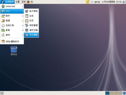Screen dimensions: 126x95
Task: Click the gang user name in panel
Action: [x=97, y=2]
